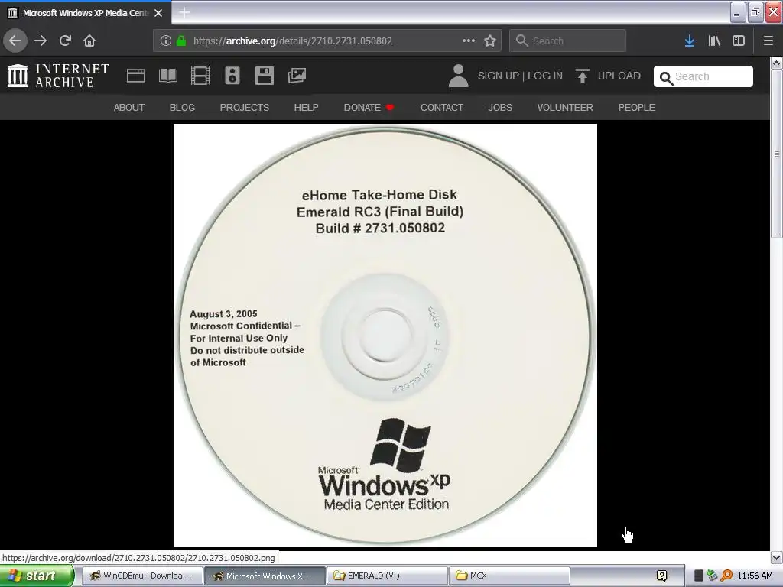783x587 pixels.
Task: View the green padlock connection details
Action: click(181, 41)
